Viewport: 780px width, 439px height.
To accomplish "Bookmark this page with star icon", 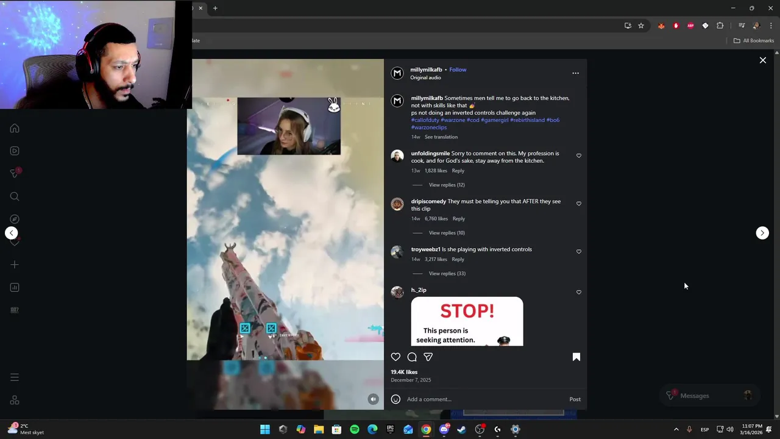I will click(641, 26).
